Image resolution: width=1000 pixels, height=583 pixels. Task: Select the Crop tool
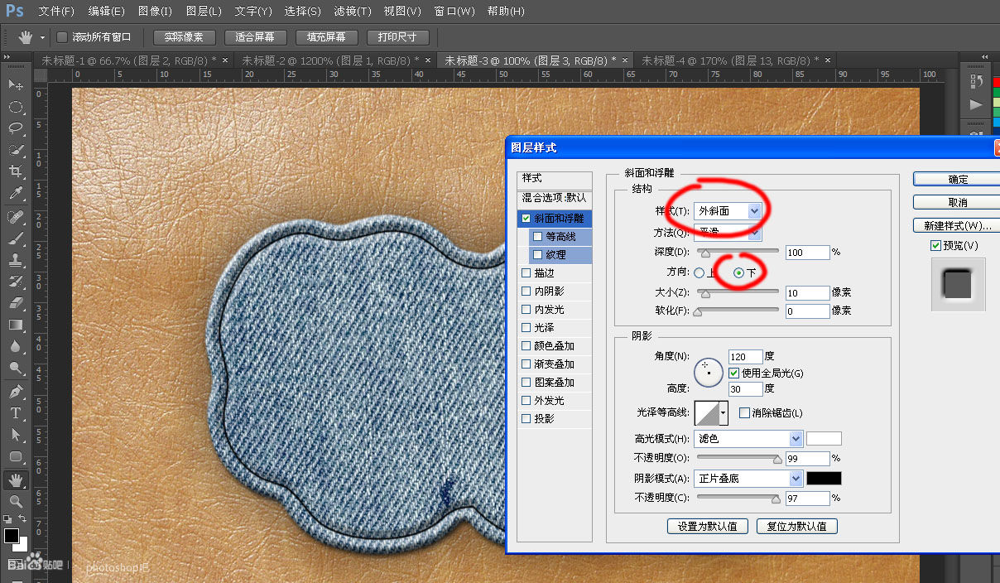15,171
